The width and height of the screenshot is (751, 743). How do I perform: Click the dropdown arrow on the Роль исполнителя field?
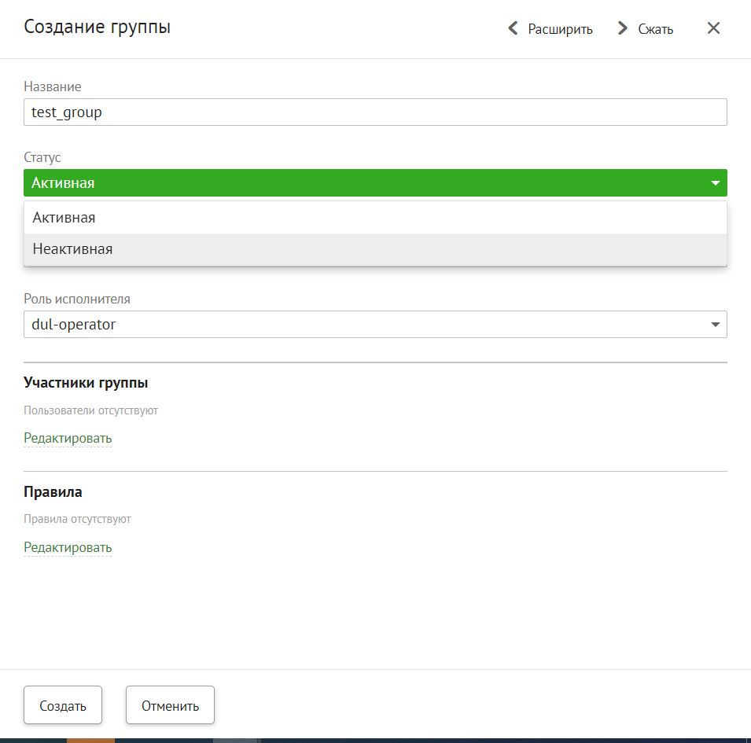pyautogui.click(x=716, y=324)
